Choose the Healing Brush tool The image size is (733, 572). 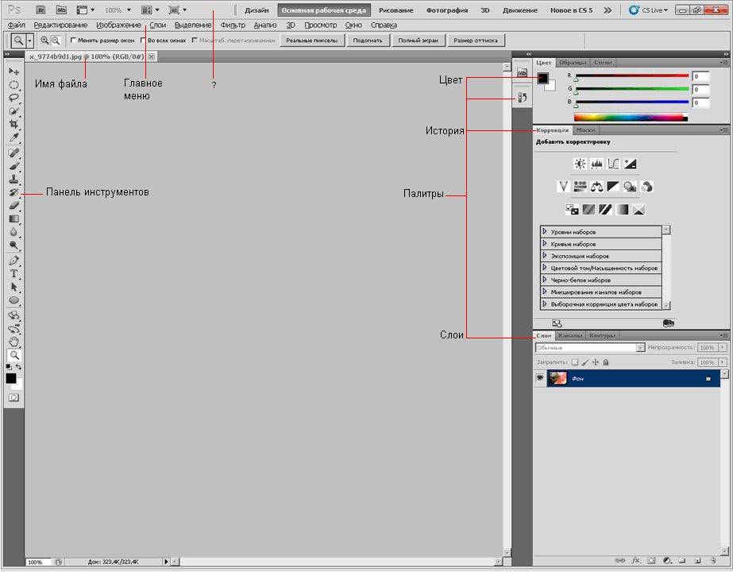tap(14, 153)
